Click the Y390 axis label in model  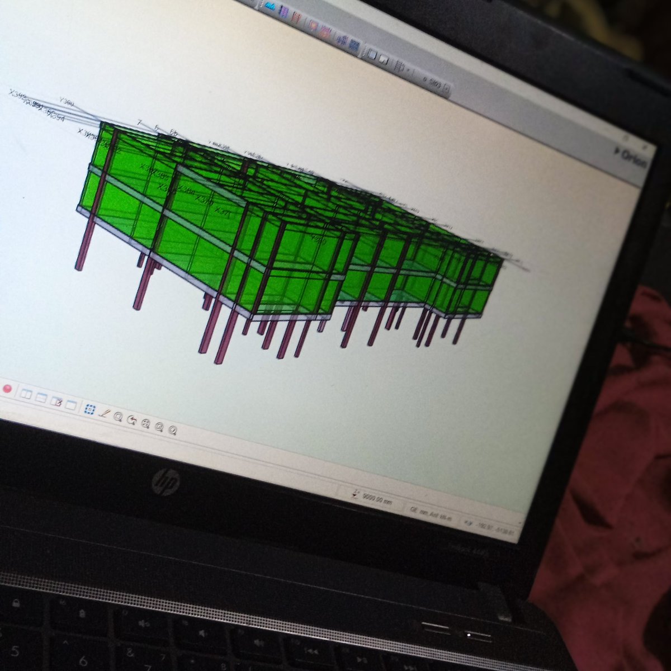[x=67, y=102]
